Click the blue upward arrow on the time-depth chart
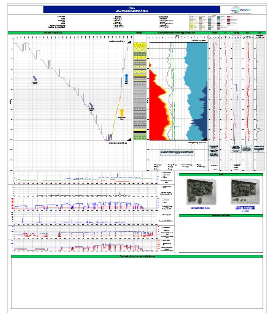Screen dimensions: 274x323 126,77
